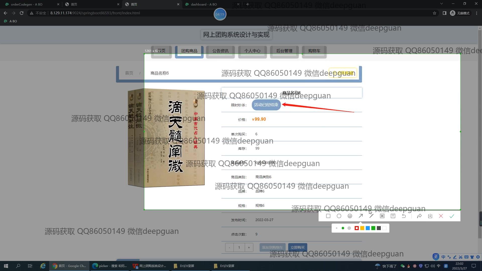The height and width of the screenshot is (271, 482).
Task: Save screenshot to file
Action: (x=430, y=216)
